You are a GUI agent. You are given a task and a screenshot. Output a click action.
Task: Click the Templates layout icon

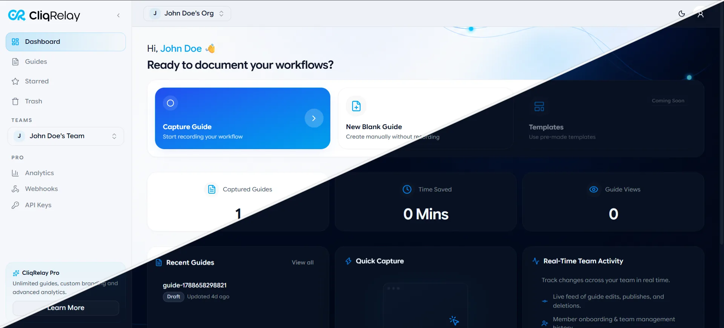(539, 106)
